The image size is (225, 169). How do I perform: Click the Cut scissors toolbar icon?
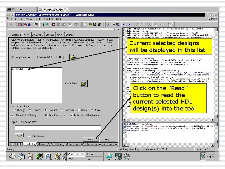108,24
